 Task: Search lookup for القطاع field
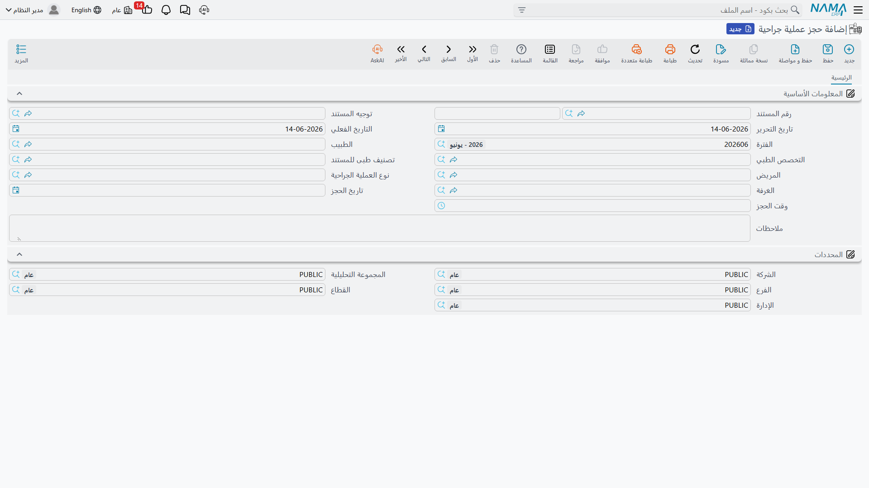(x=16, y=290)
